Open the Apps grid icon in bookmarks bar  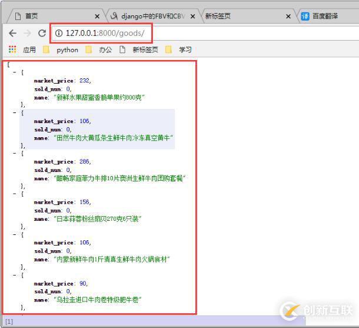pyautogui.click(x=12, y=49)
